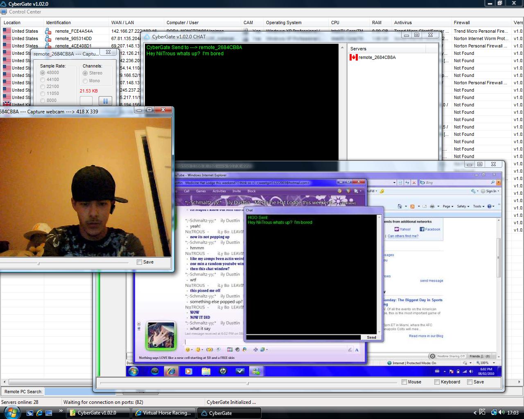Click the user icon beside remote_FCE4A54A
524x419 pixels.
coord(48,31)
